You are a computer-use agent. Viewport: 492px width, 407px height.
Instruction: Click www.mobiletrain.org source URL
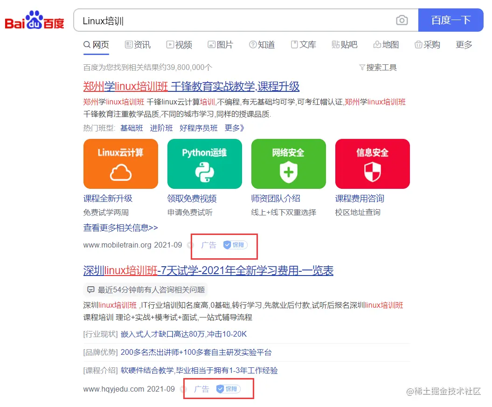click(x=117, y=245)
